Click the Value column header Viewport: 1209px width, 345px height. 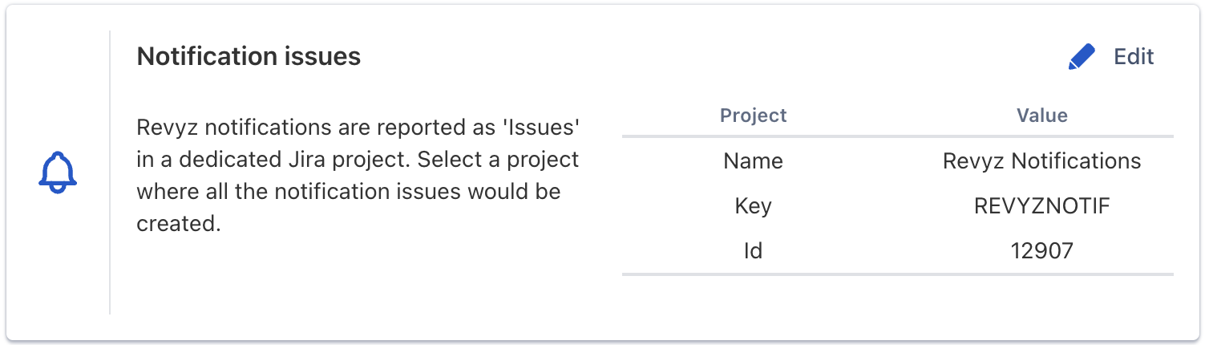click(x=1041, y=116)
